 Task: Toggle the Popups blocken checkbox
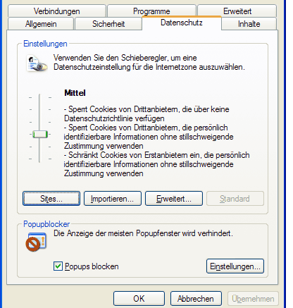[x=58, y=266]
